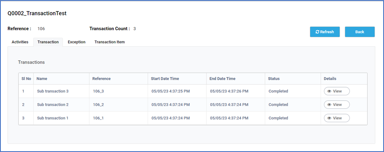
Task: Switch to the Exception tab
Action: click(x=76, y=42)
